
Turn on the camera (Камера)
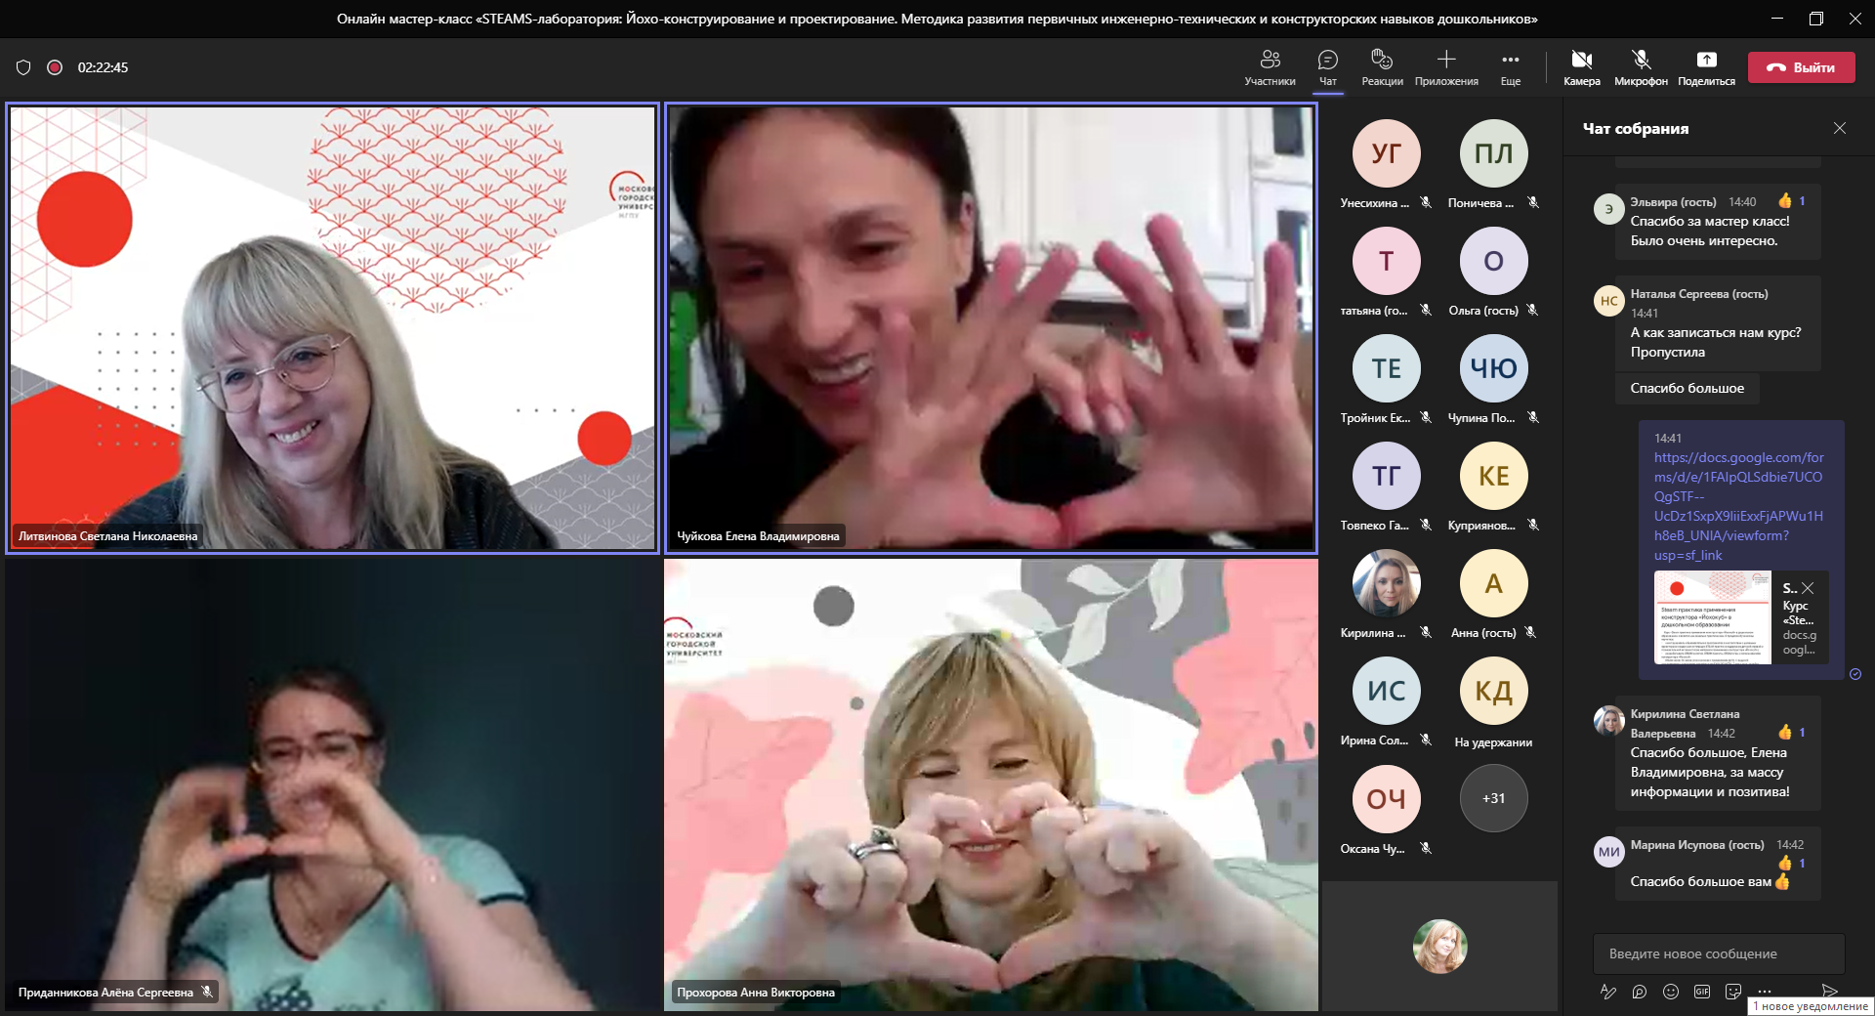click(1581, 67)
